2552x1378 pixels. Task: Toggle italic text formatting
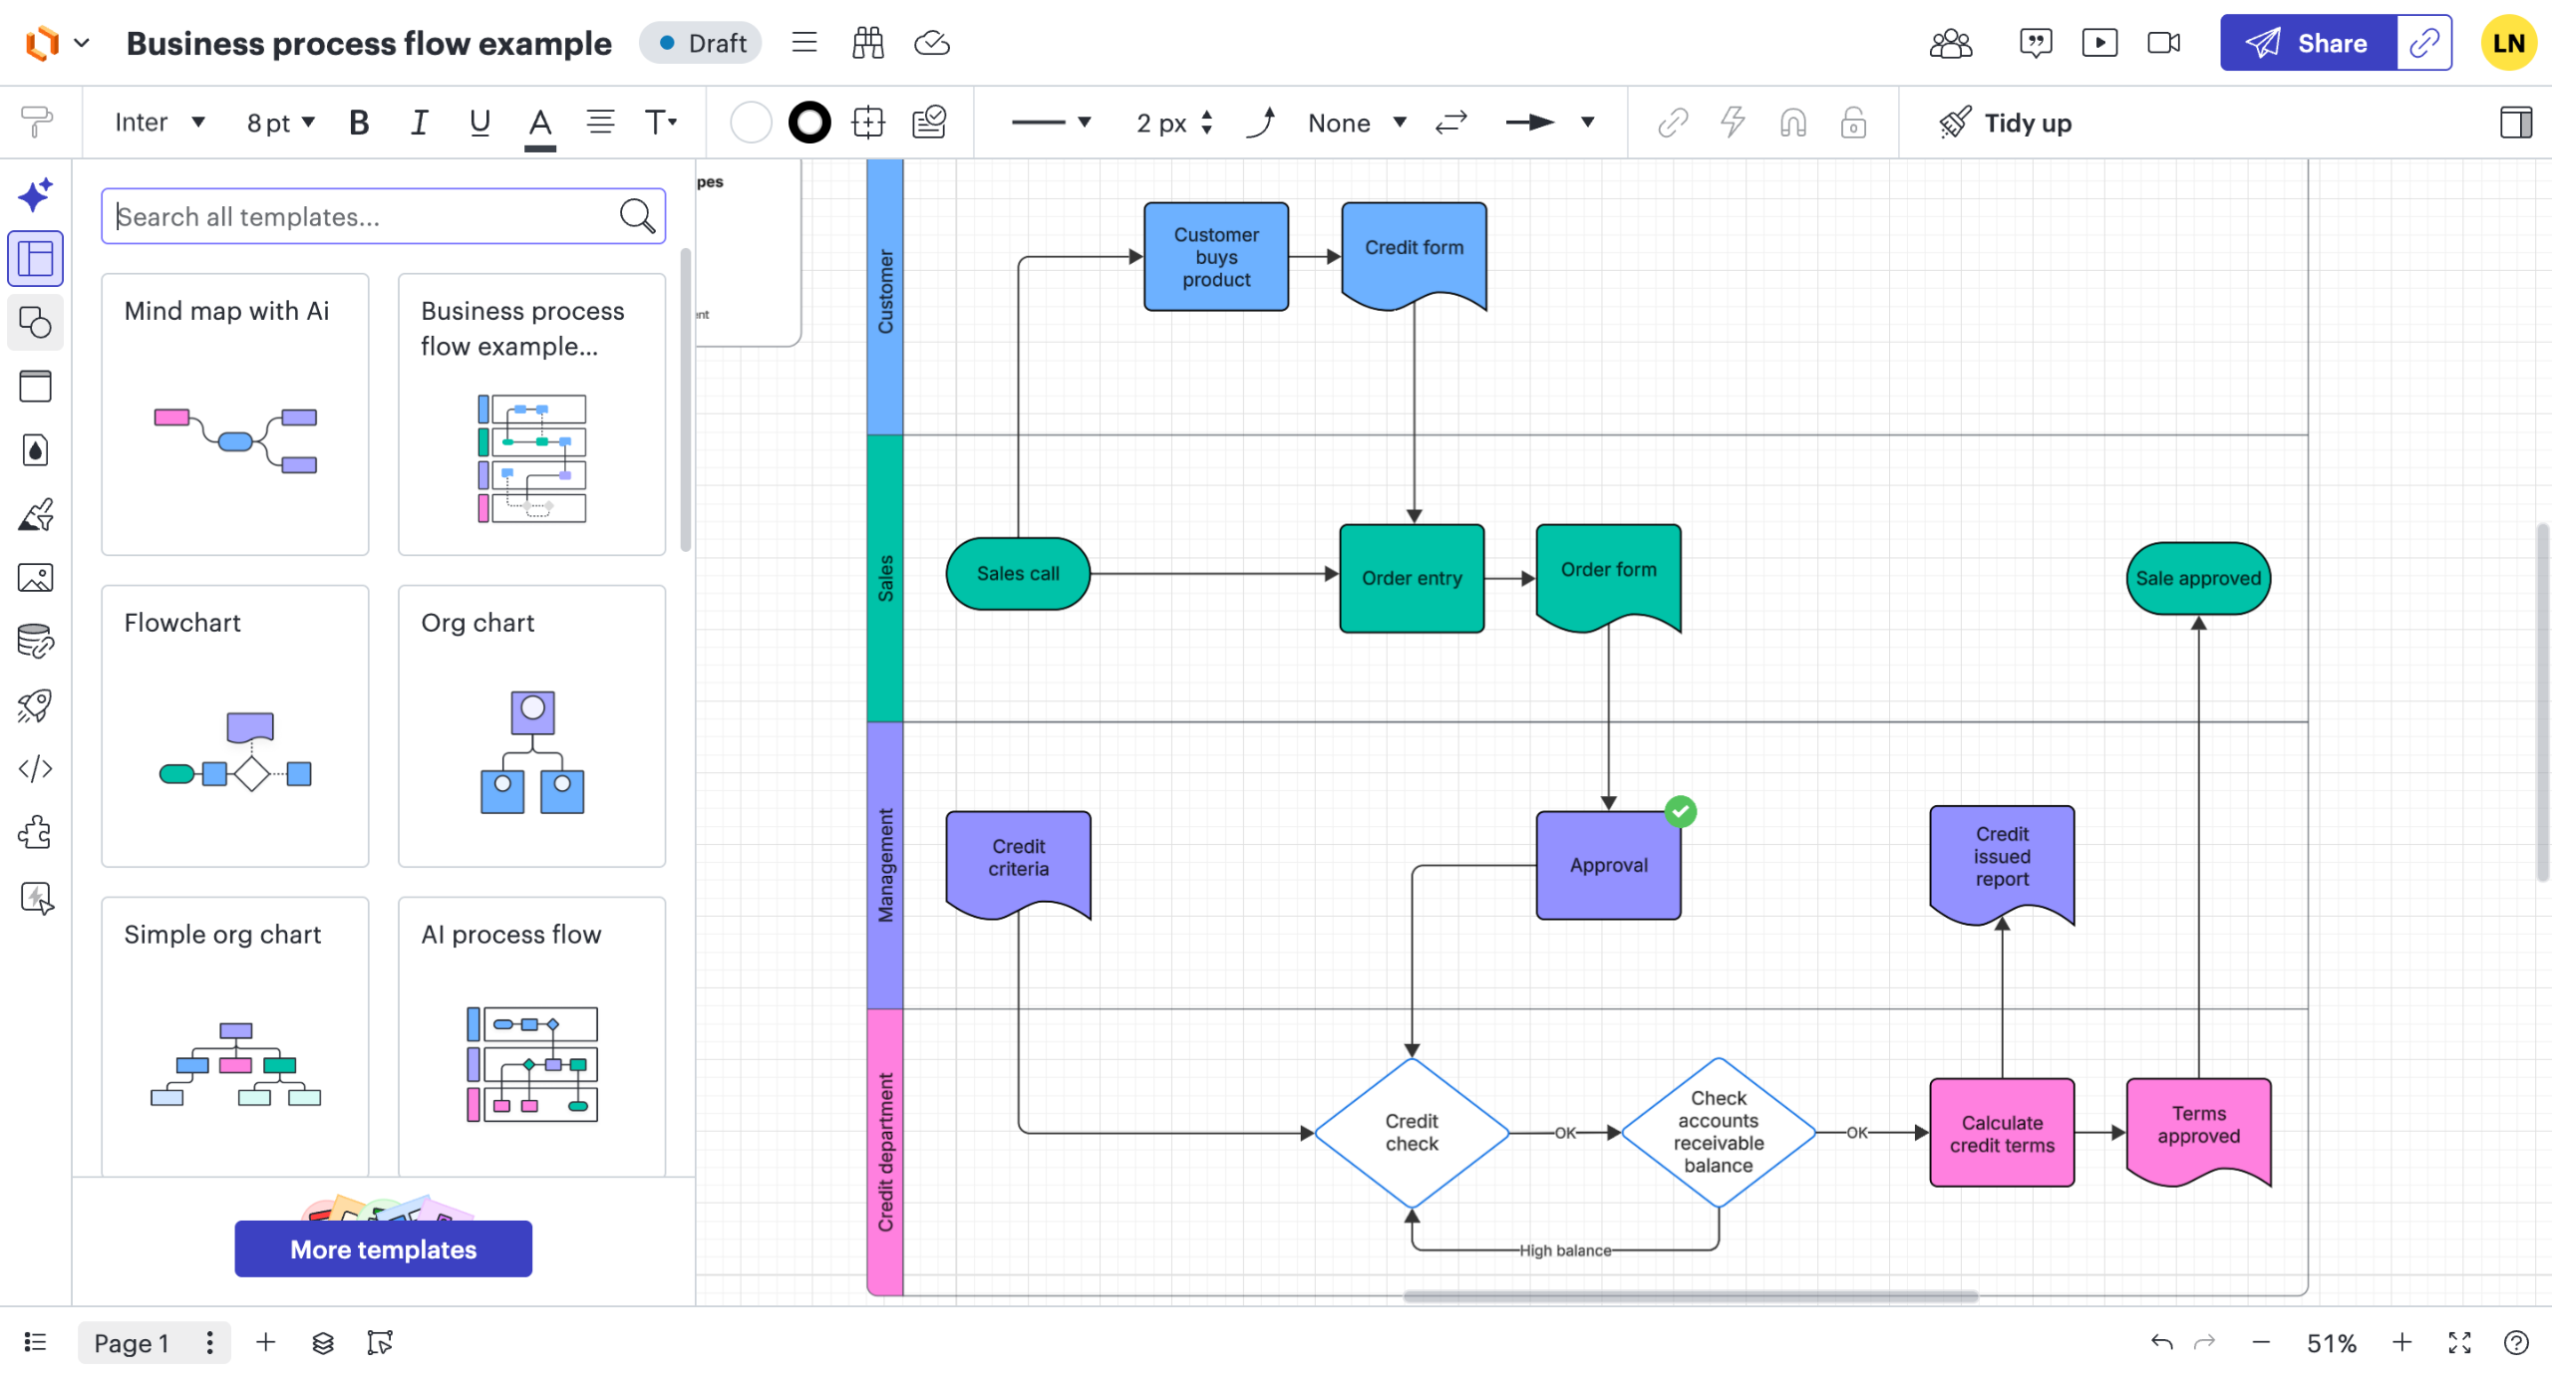tap(419, 123)
